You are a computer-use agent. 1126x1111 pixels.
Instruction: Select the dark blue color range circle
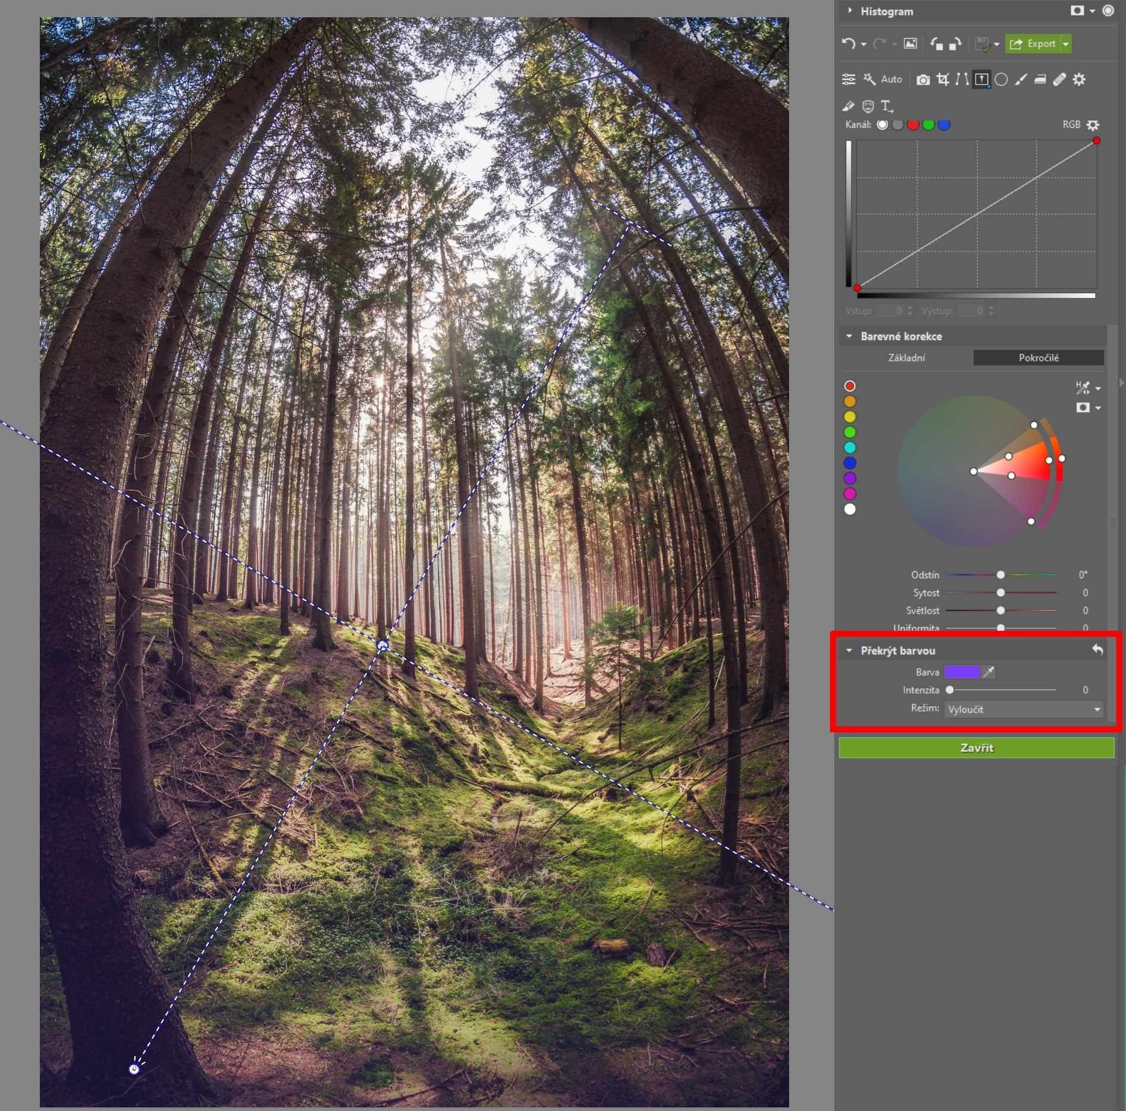(x=850, y=463)
